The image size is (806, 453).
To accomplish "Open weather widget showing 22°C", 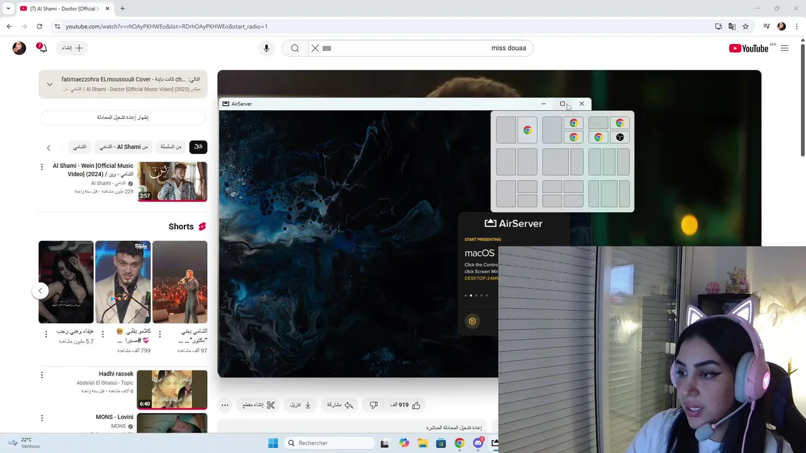I will click(x=25, y=443).
